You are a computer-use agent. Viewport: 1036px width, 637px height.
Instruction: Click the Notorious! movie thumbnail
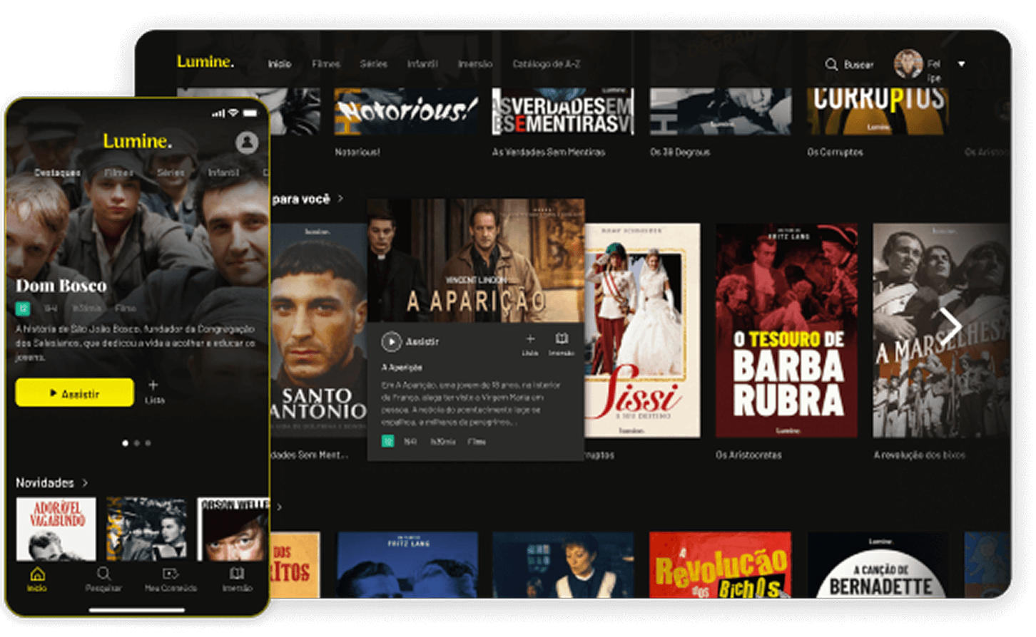pos(407,111)
